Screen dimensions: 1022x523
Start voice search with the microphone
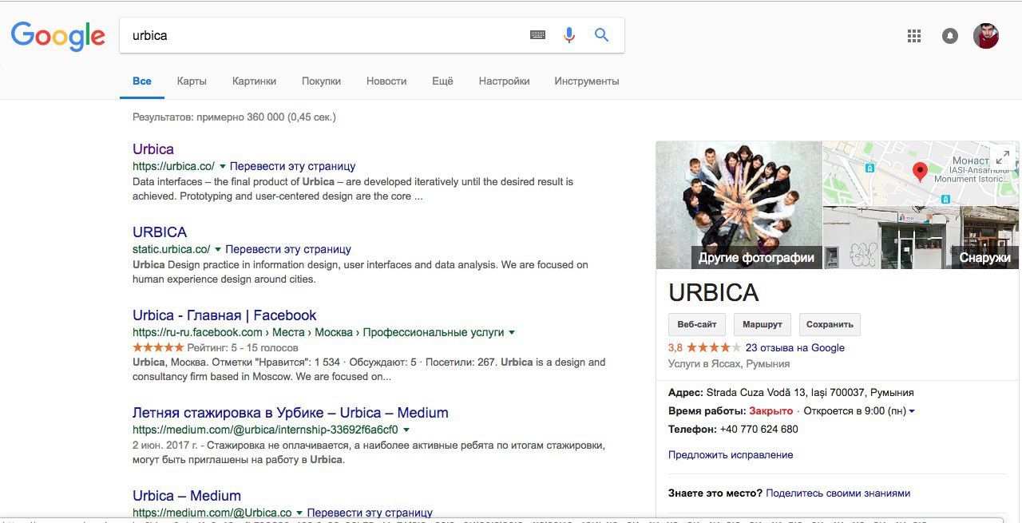point(569,35)
